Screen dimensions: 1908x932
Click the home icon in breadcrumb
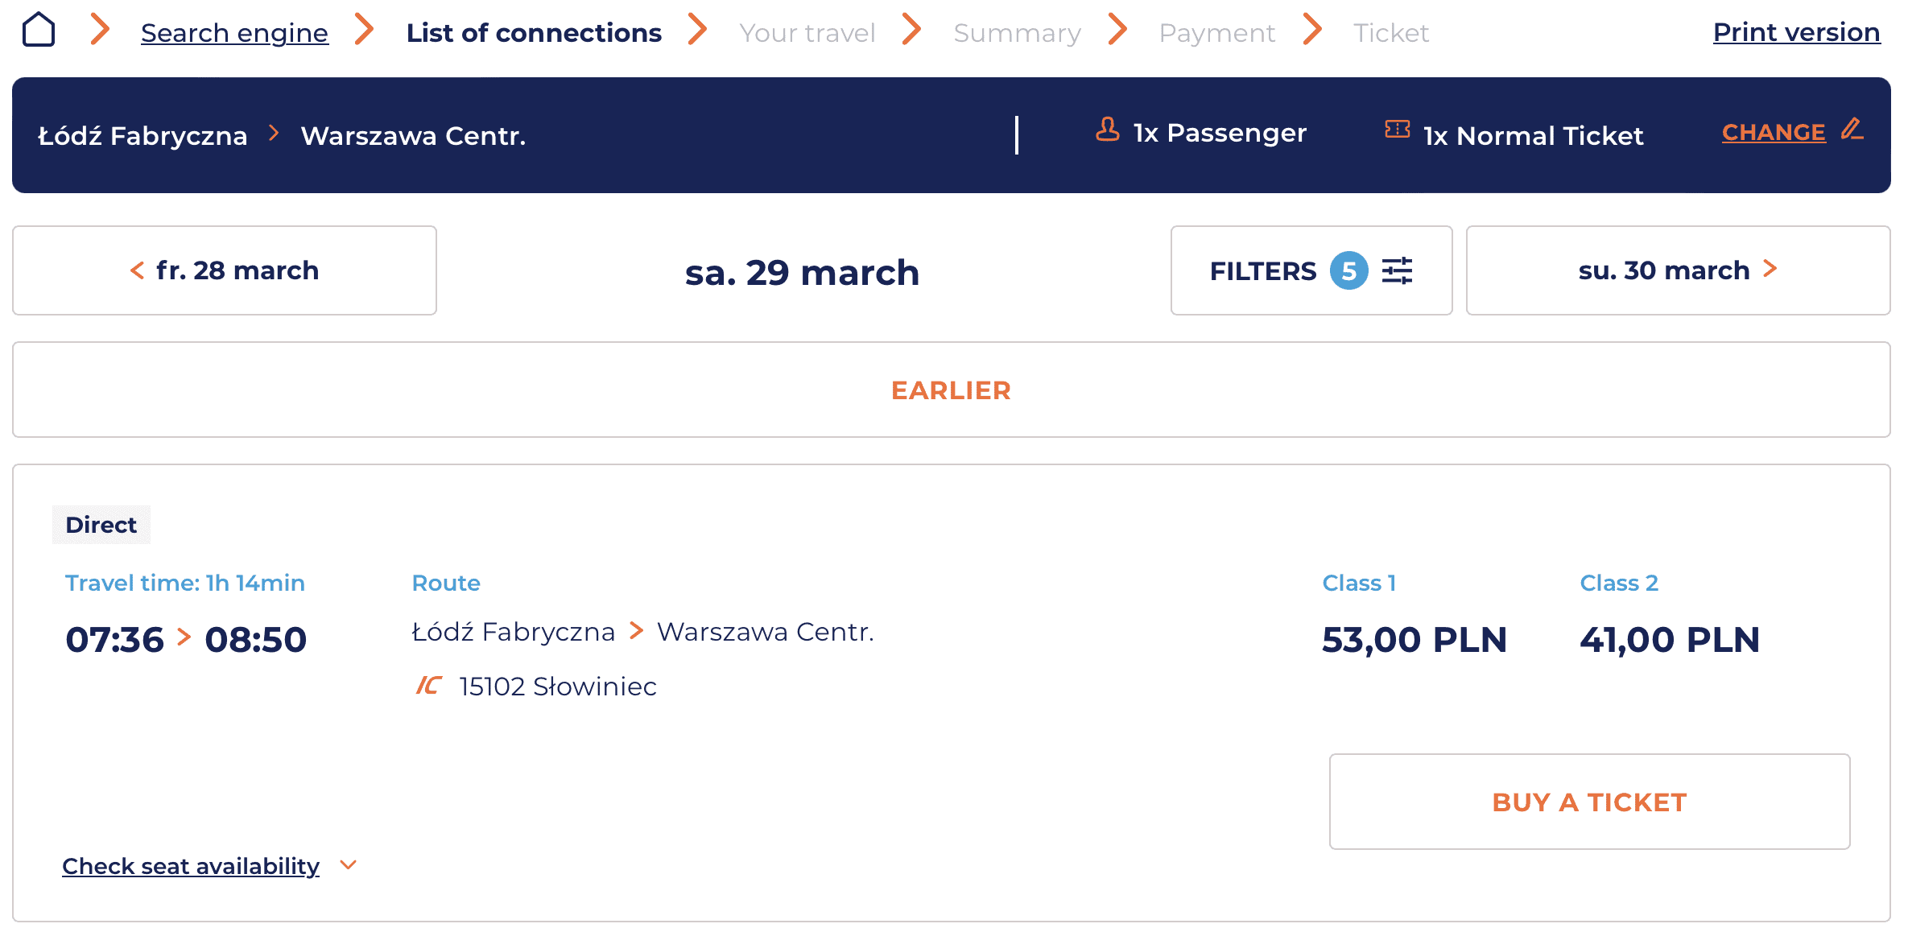(39, 31)
